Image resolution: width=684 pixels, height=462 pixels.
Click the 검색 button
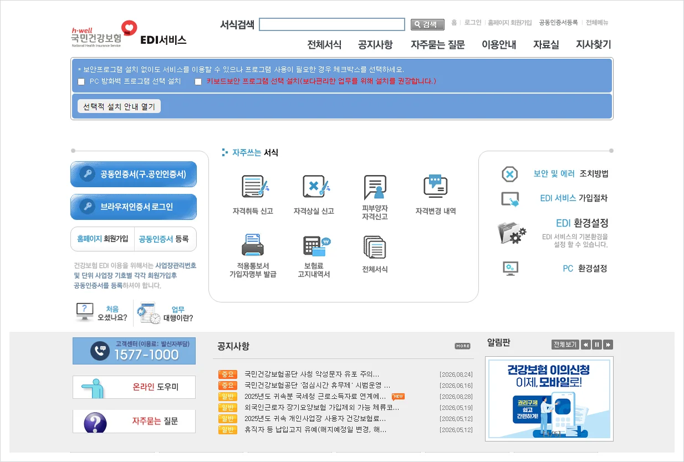tap(427, 24)
